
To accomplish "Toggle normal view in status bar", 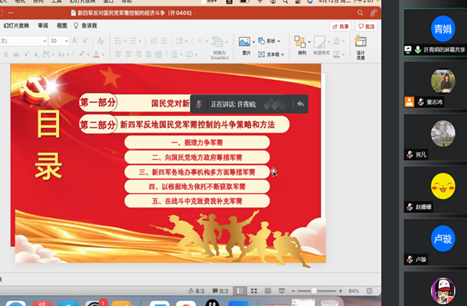I will 240,291.
